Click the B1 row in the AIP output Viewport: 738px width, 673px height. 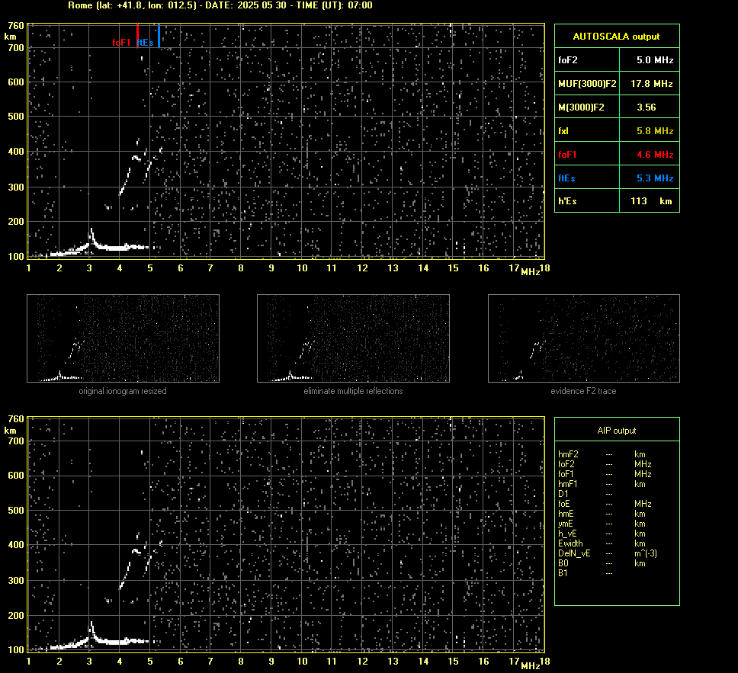pos(586,573)
